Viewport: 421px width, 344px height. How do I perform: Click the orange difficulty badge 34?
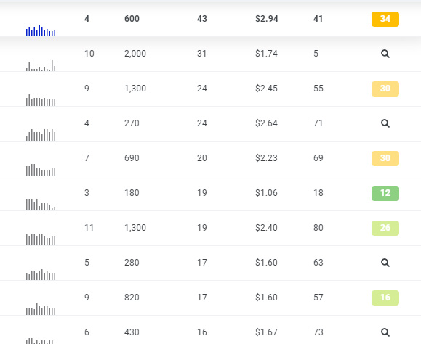[385, 19]
